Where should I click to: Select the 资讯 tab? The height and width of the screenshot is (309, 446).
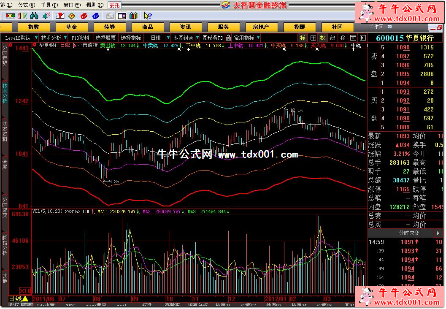click(x=186, y=27)
